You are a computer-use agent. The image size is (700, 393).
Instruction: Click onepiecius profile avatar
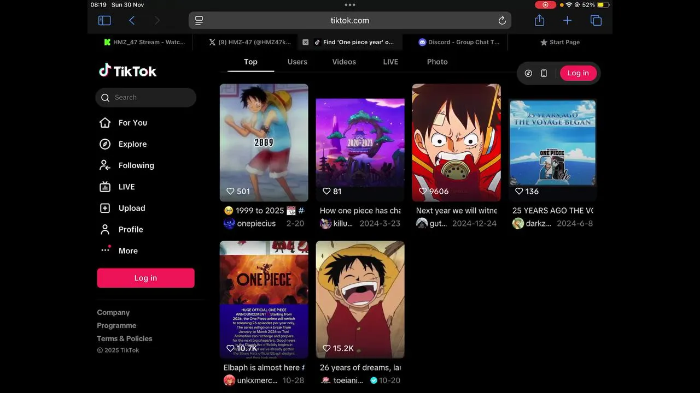tap(229, 223)
